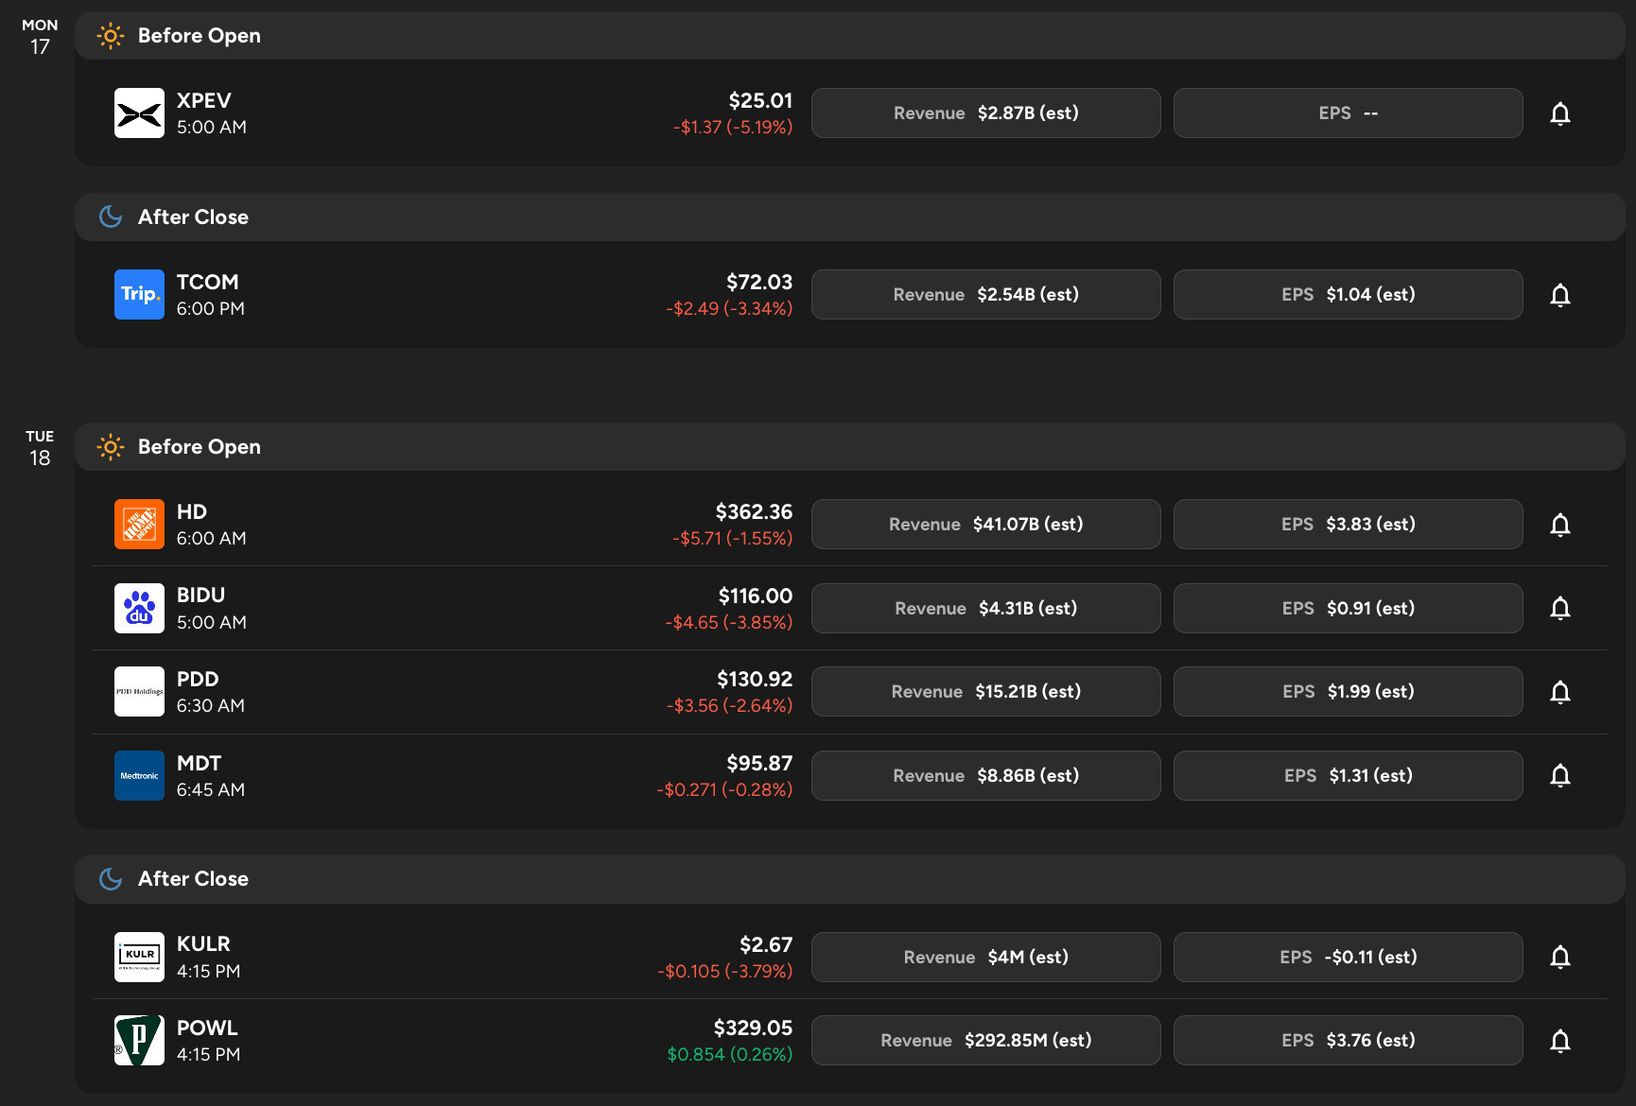Open HD EPS estimate $3.83
The height and width of the screenshot is (1106, 1636).
click(1349, 525)
